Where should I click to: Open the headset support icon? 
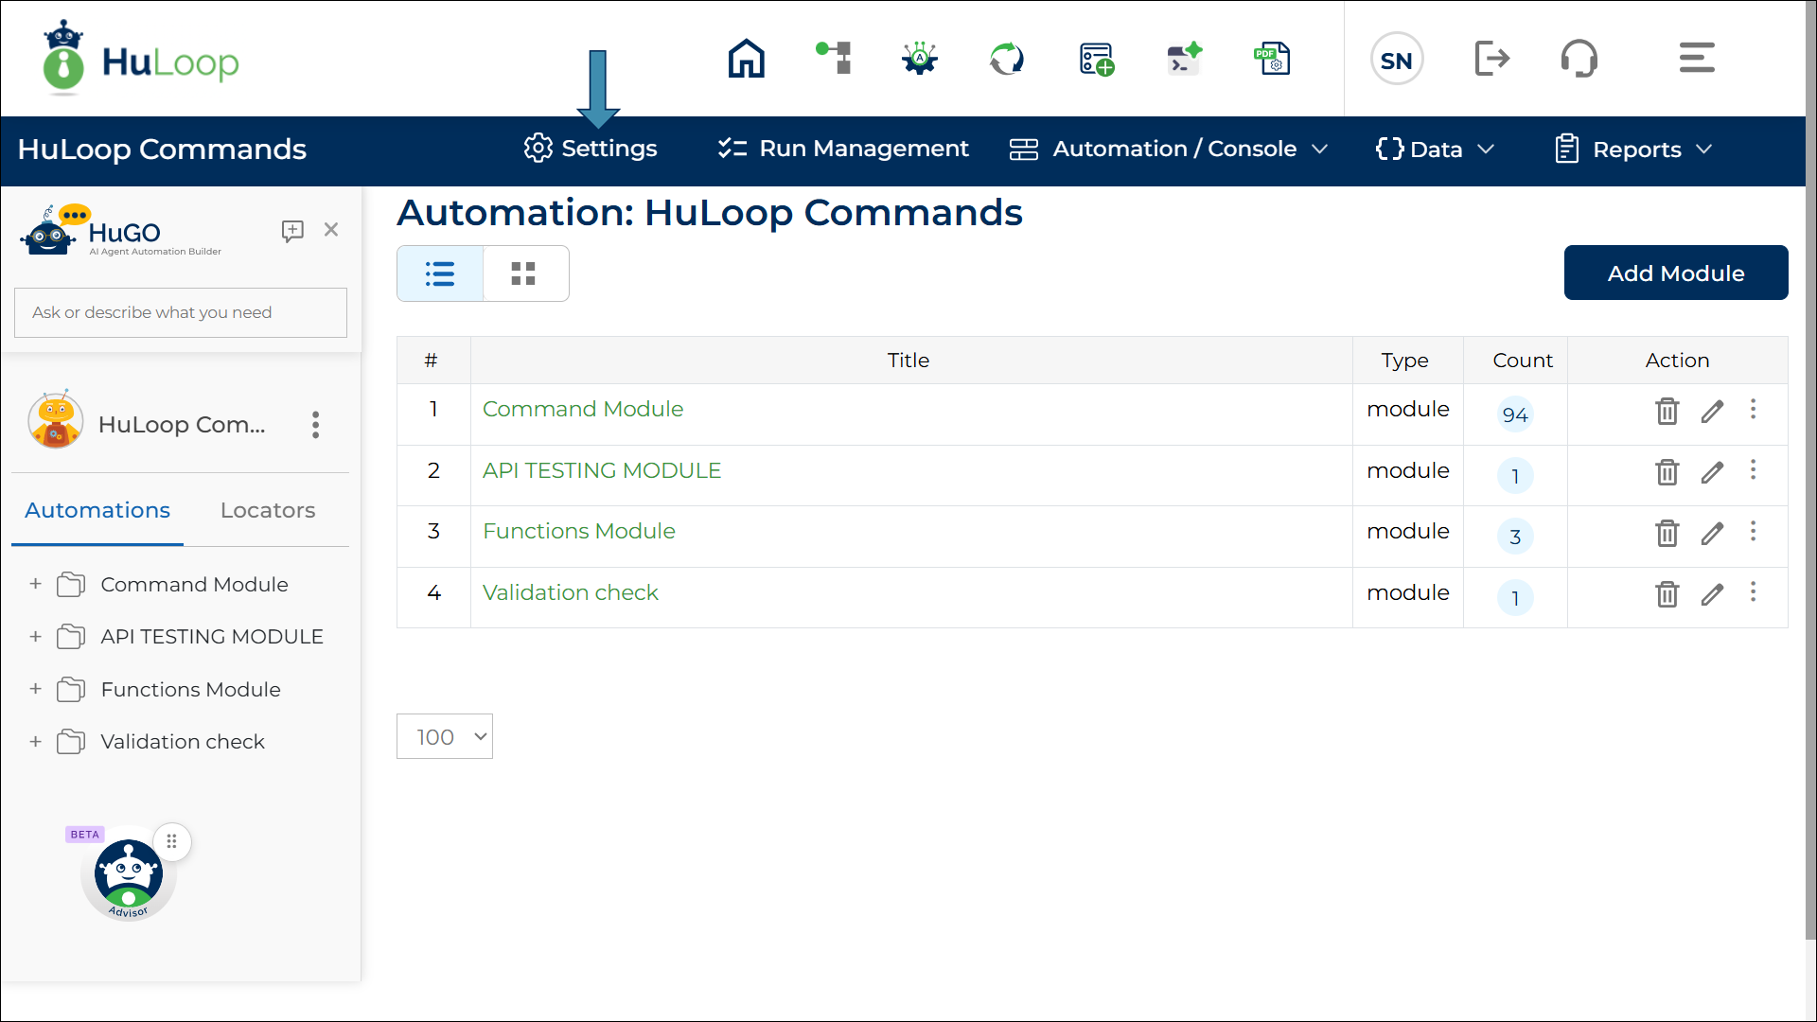coord(1579,59)
